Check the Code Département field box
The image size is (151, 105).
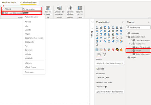tap(131, 40)
